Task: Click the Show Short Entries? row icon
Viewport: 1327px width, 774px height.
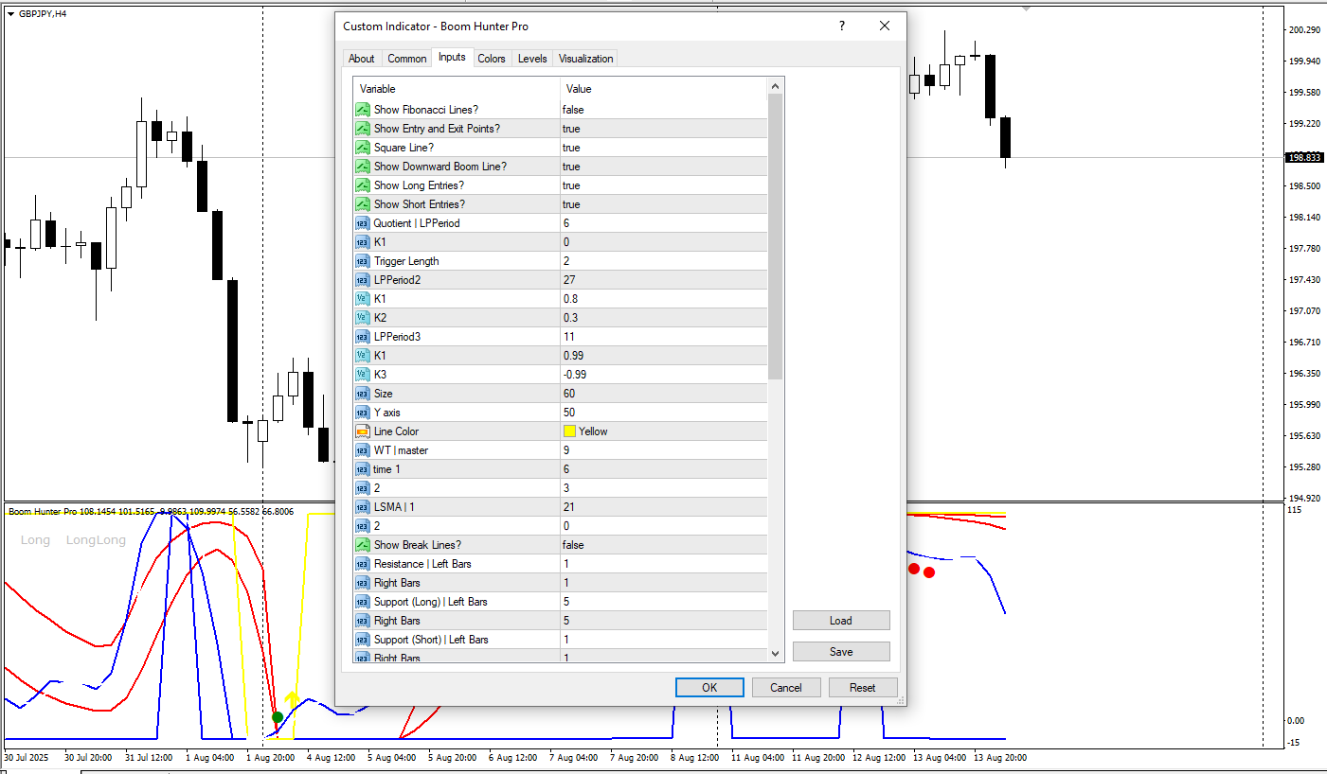Action: point(362,204)
